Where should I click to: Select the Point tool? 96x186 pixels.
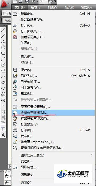[3, 106]
